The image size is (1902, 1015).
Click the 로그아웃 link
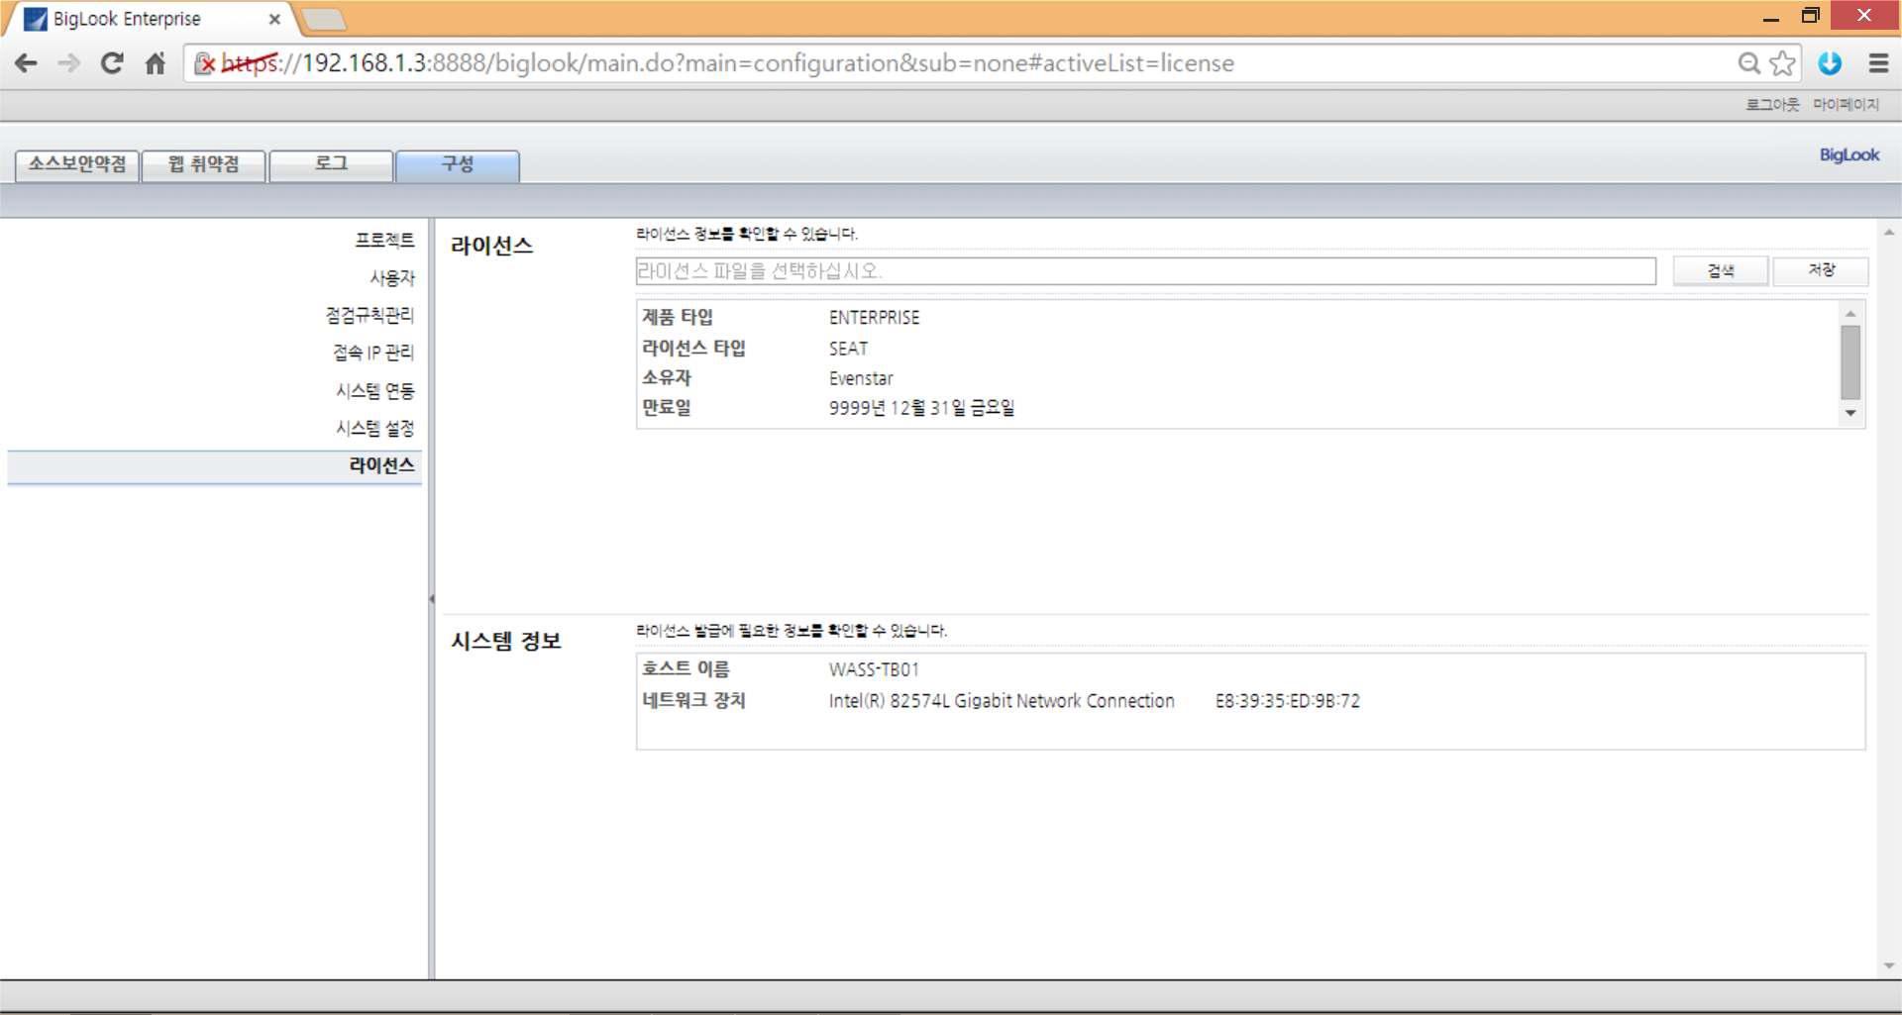[1772, 104]
